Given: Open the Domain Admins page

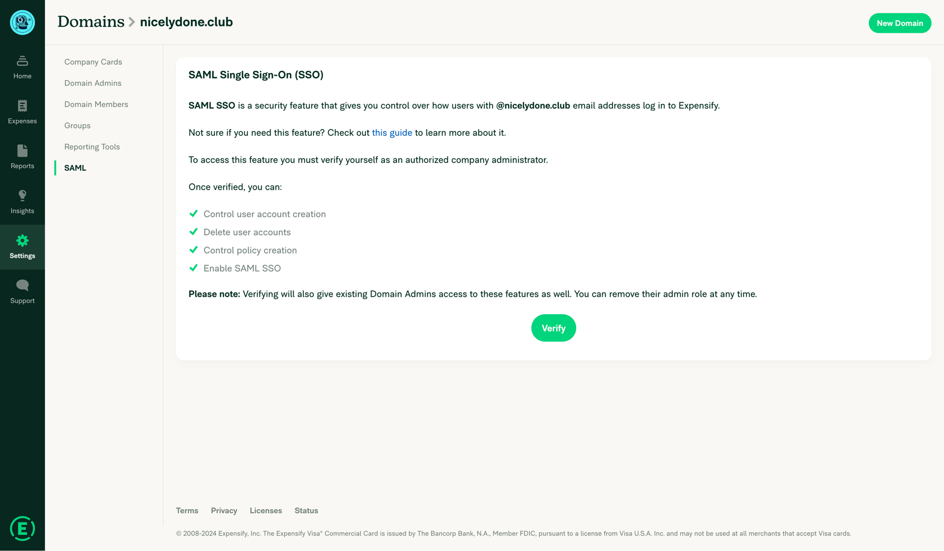Looking at the screenshot, I should pyautogui.click(x=92, y=83).
